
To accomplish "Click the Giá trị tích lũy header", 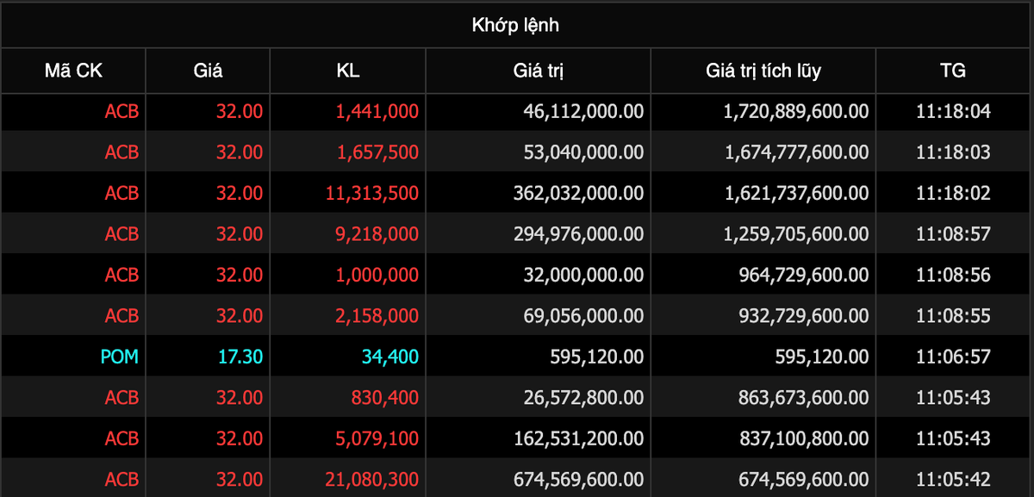I will tap(763, 71).
